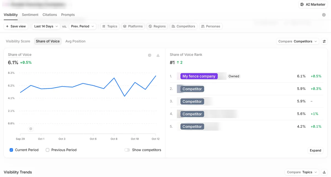Open Compare Topics dropdown
Image resolution: width=331 pixels, height=177 pixels.
[x=302, y=172]
